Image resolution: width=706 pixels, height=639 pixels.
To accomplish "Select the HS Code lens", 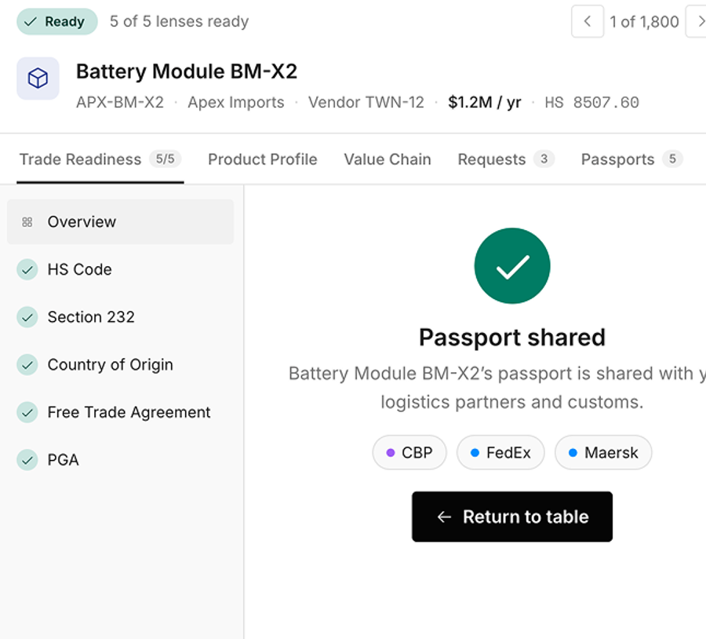I will (120, 269).
